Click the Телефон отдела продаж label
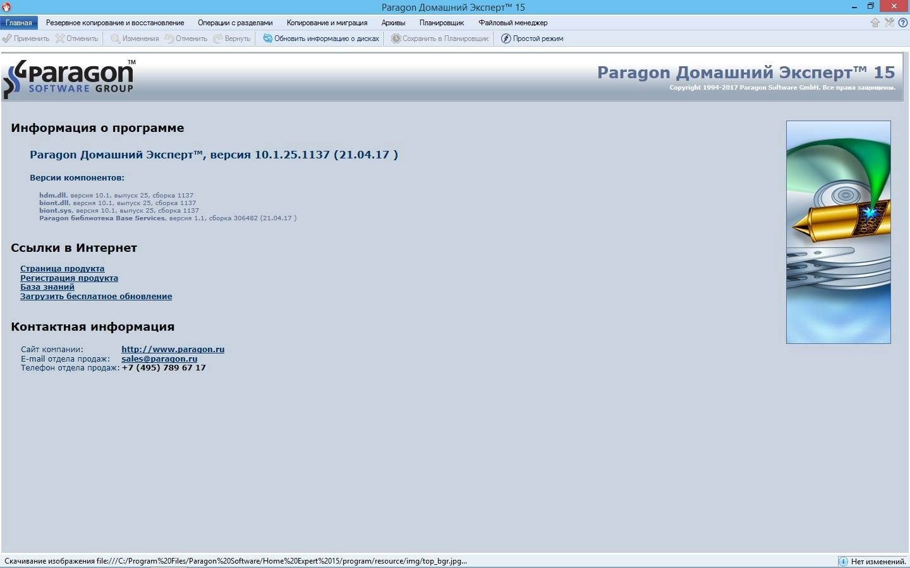910x568 pixels. click(x=70, y=368)
